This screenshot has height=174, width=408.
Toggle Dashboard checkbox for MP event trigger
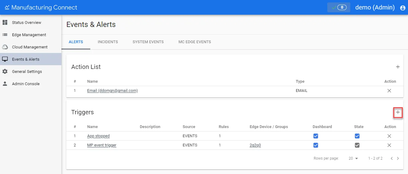[x=316, y=145]
